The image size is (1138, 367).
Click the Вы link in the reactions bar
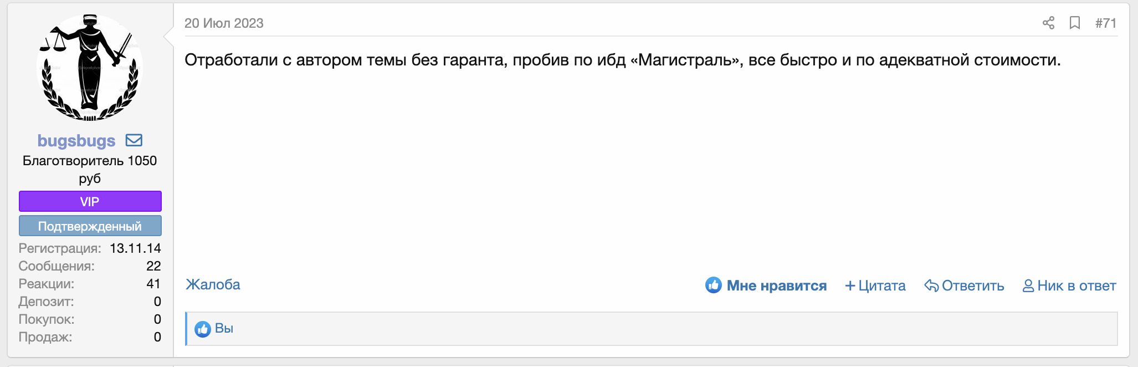tap(224, 328)
